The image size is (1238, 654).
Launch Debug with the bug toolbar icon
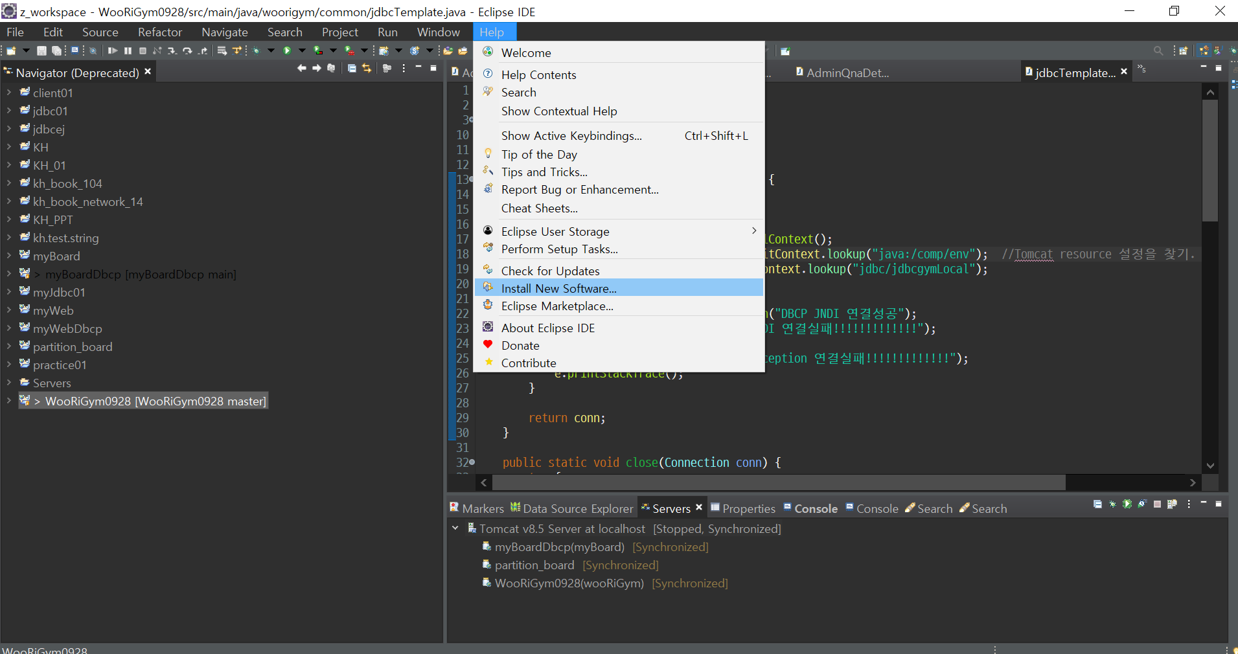click(x=256, y=51)
